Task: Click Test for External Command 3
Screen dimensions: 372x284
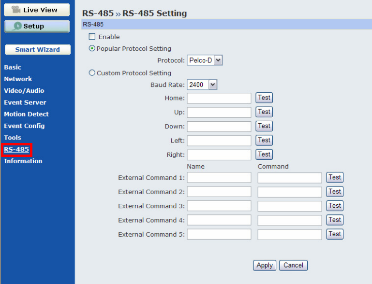Action: tap(335, 206)
